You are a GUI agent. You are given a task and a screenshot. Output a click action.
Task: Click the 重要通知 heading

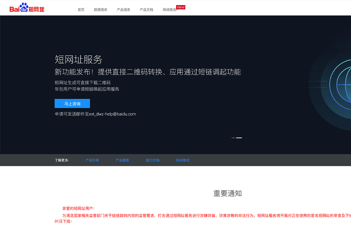pos(228,193)
